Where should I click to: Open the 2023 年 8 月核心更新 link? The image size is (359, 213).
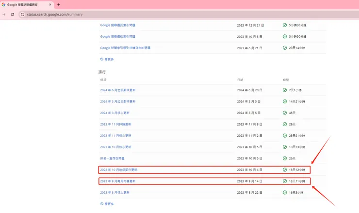point(114,193)
